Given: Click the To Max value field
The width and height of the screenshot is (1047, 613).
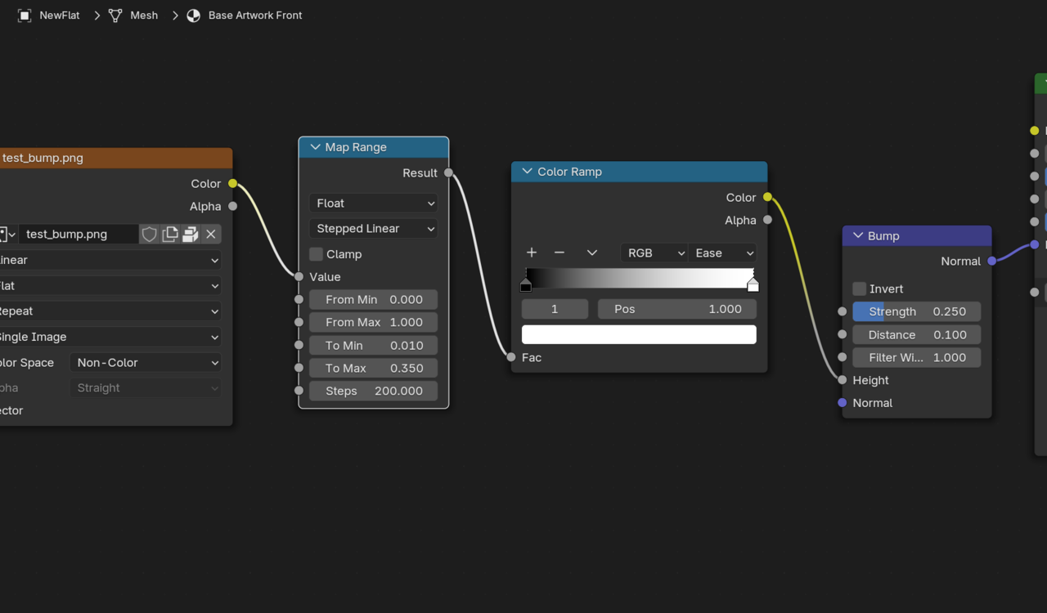Looking at the screenshot, I should point(373,369).
